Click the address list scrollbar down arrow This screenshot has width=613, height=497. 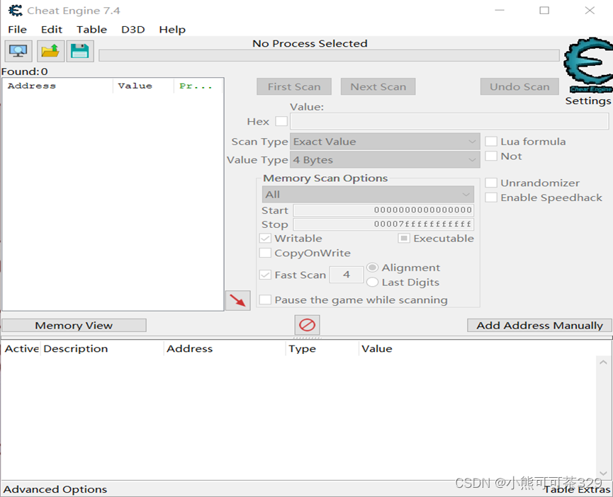[603, 473]
